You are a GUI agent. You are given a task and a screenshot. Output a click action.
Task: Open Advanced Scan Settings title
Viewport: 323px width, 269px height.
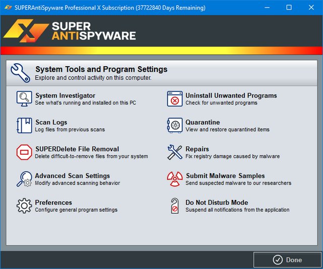(72, 175)
